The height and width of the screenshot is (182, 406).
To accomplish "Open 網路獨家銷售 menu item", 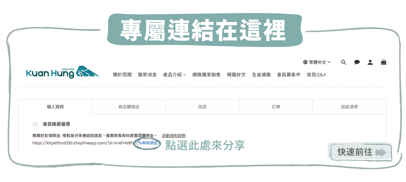I will 206,75.
